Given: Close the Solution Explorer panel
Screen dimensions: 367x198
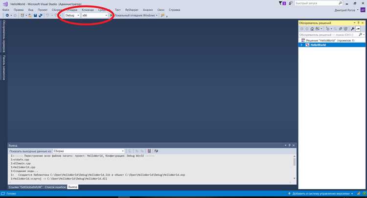Looking at the screenshot, I should point(363,22).
